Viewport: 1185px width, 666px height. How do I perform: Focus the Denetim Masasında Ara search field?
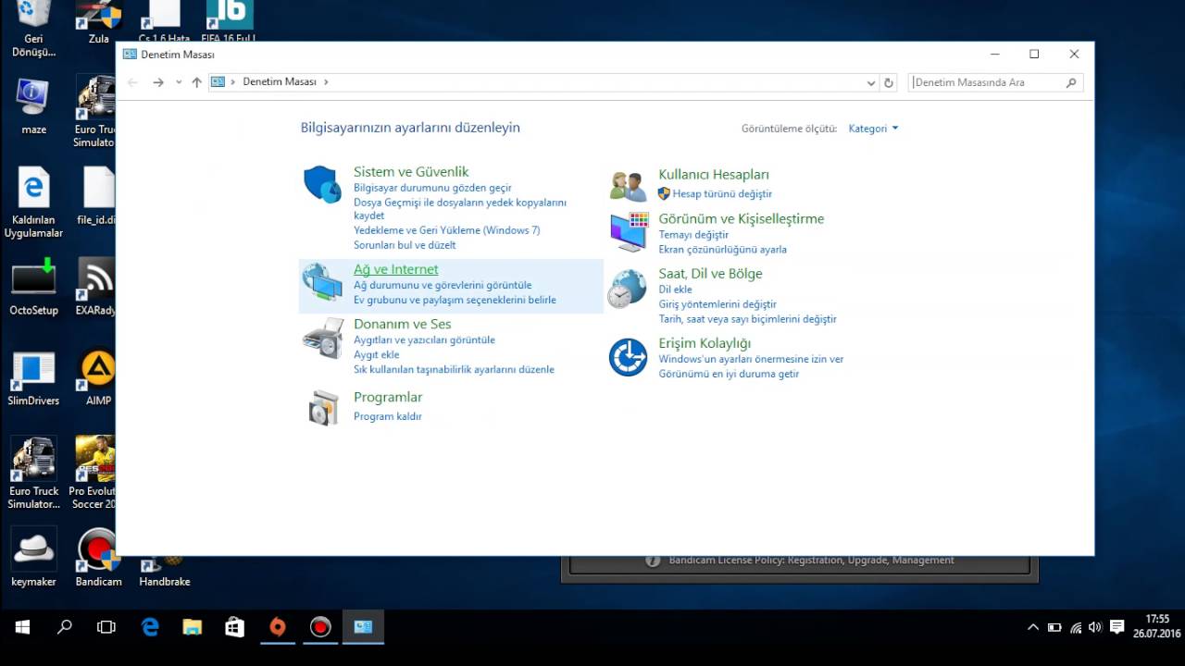click(995, 82)
